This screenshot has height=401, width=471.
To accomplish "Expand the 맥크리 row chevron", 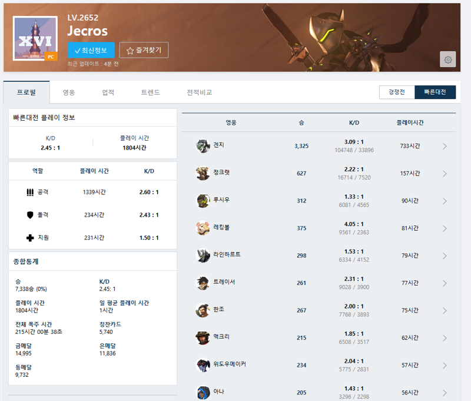I will pyautogui.click(x=445, y=338).
